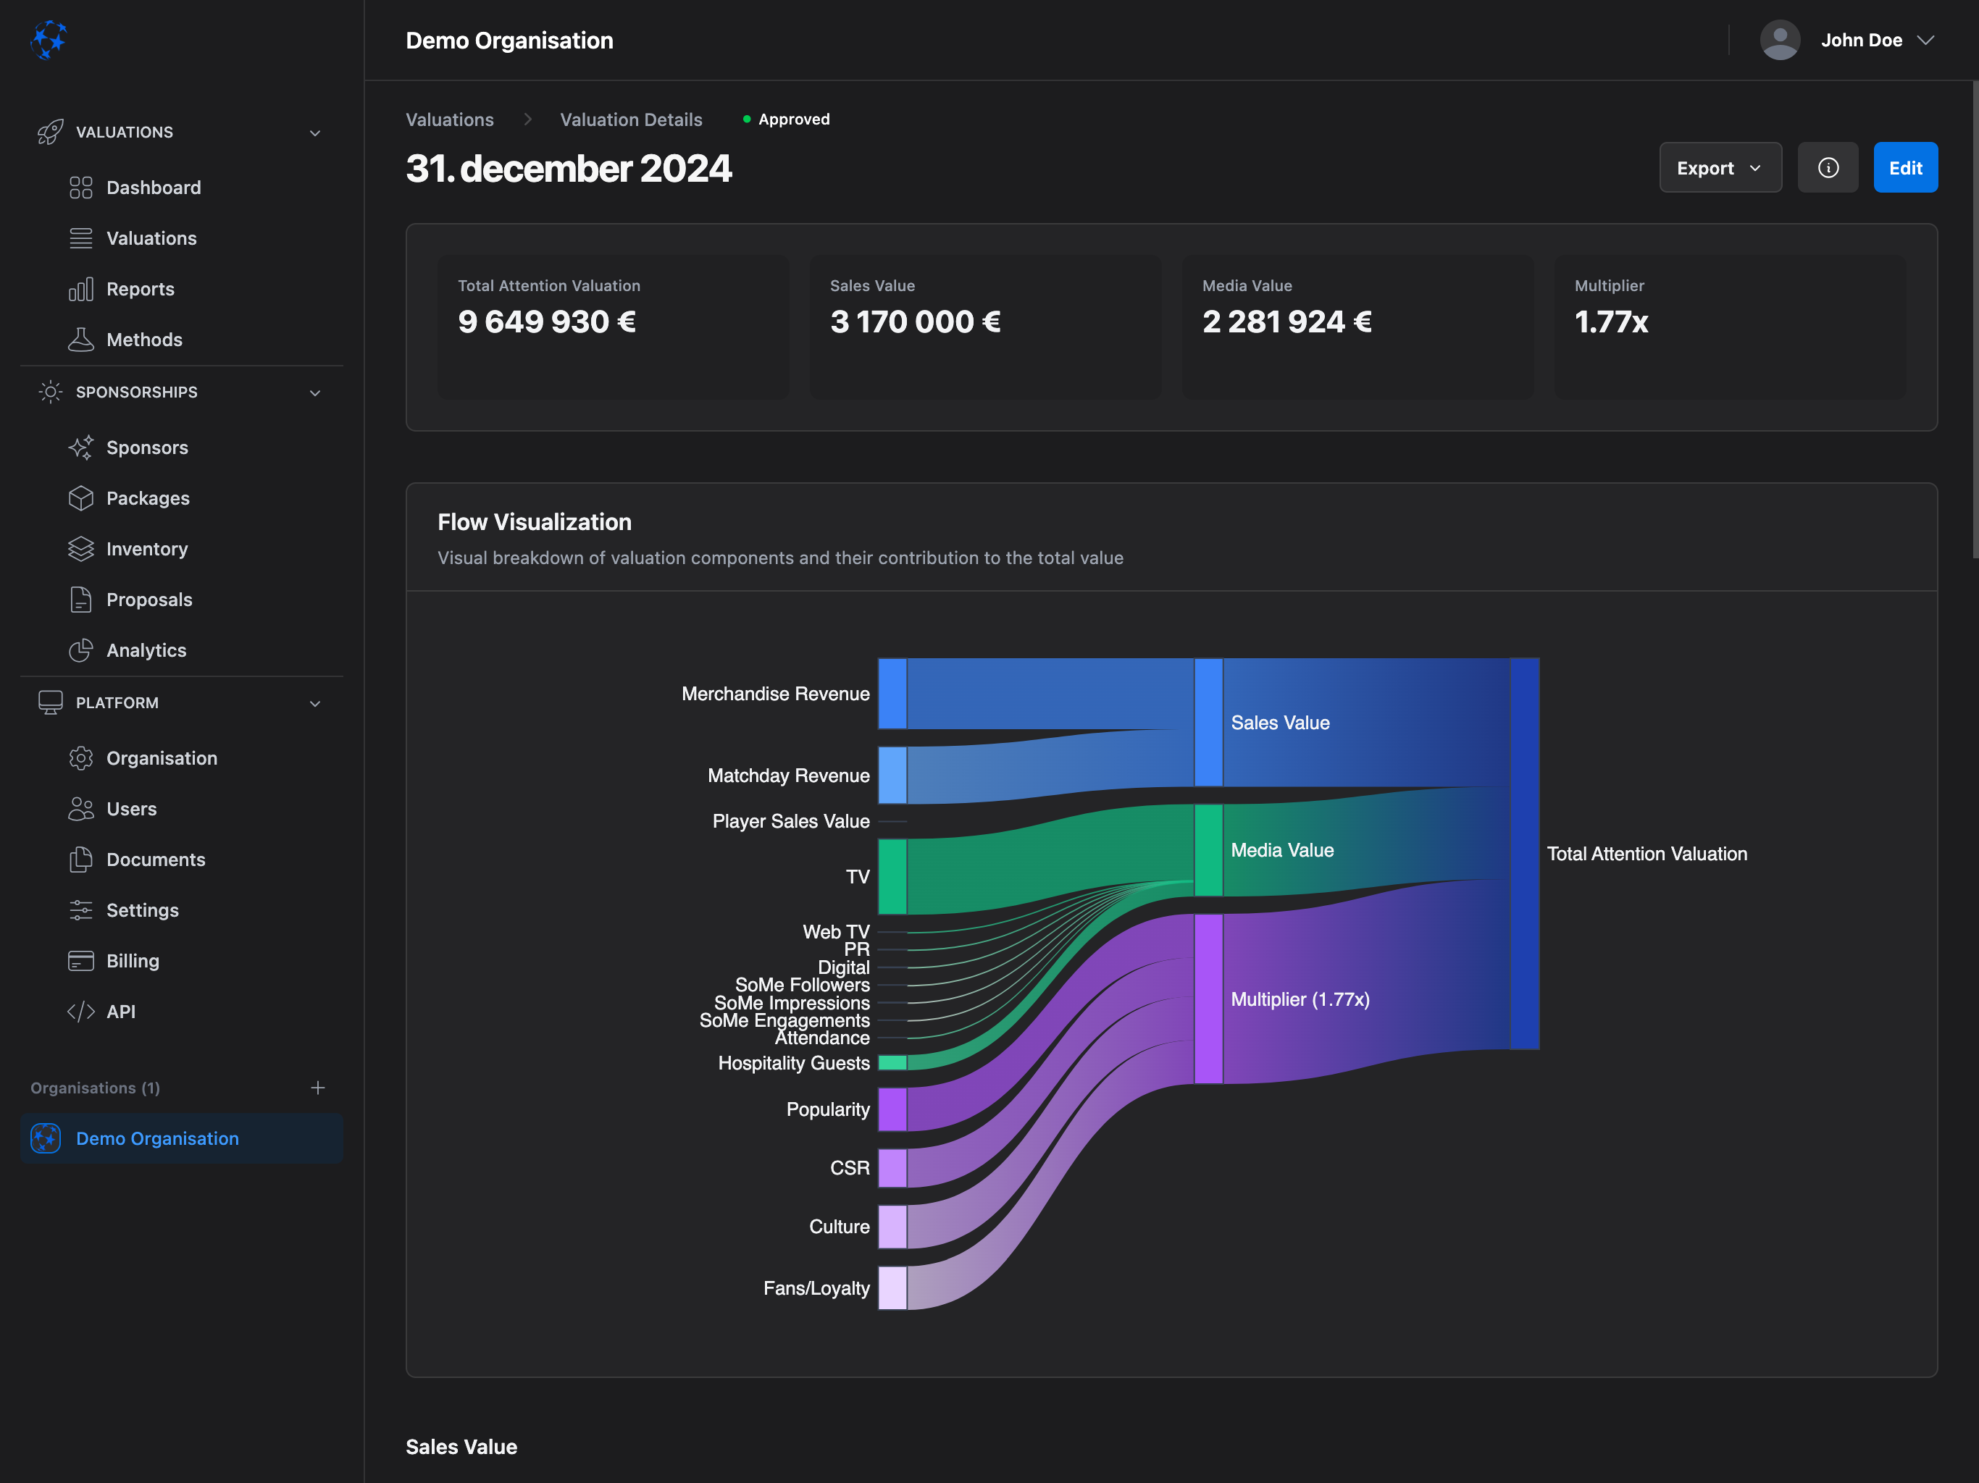Open the API section in the sidebar
Screen dimensions: 1979x1483
pos(122,1012)
